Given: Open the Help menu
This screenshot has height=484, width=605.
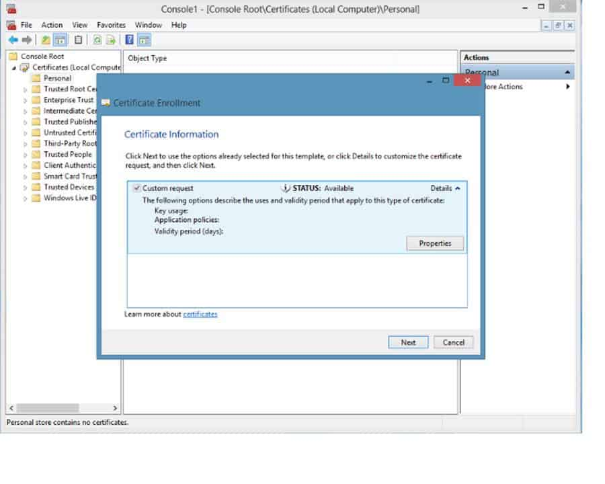Looking at the screenshot, I should point(179,25).
